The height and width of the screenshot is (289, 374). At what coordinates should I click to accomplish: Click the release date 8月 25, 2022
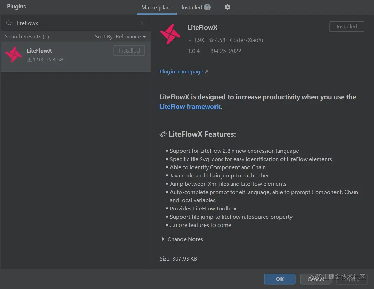pos(225,51)
